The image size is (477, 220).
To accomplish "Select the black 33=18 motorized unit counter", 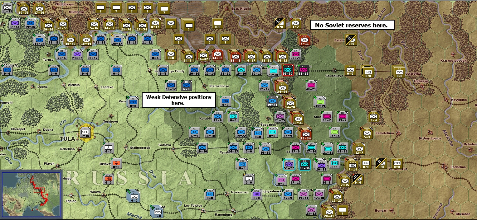I will (304, 70).
